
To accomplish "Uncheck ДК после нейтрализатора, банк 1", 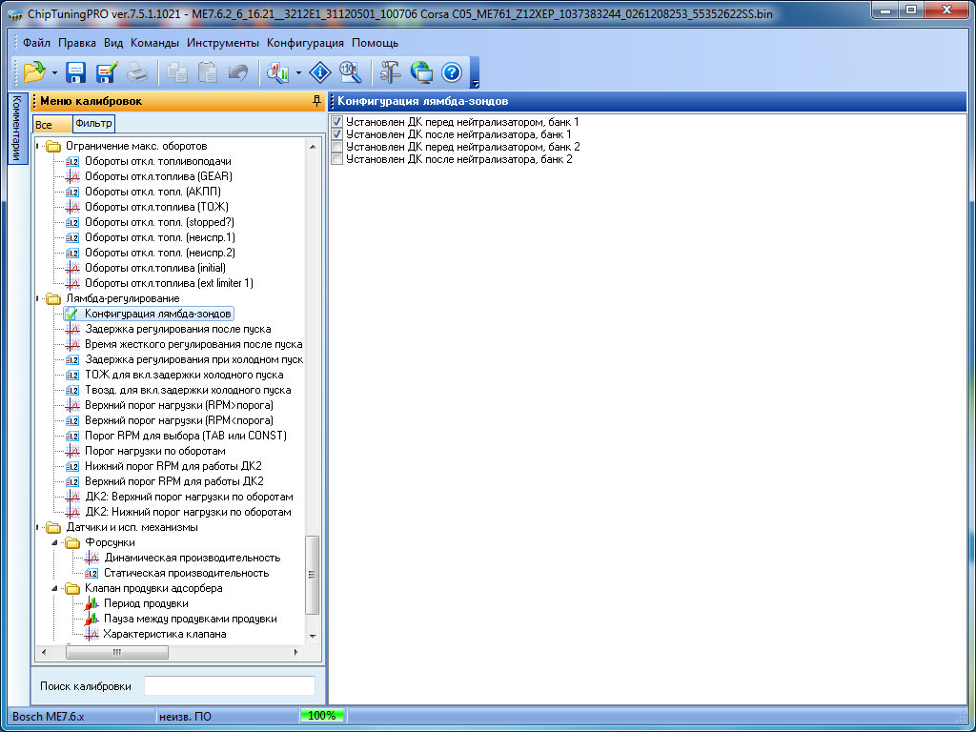I will 336,134.
